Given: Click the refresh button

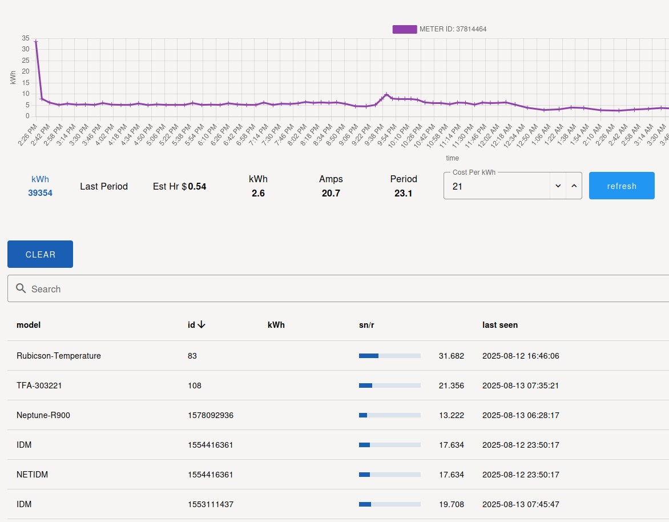Looking at the screenshot, I should coord(622,186).
